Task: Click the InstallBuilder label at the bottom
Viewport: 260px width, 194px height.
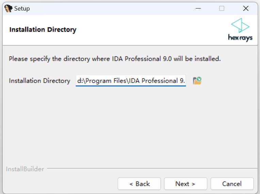Action: tap(25, 169)
